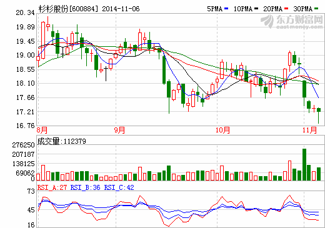Click the 成交量:112379 volume label
Viewport: 325px width, 228px height.
click(x=62, y=141)
